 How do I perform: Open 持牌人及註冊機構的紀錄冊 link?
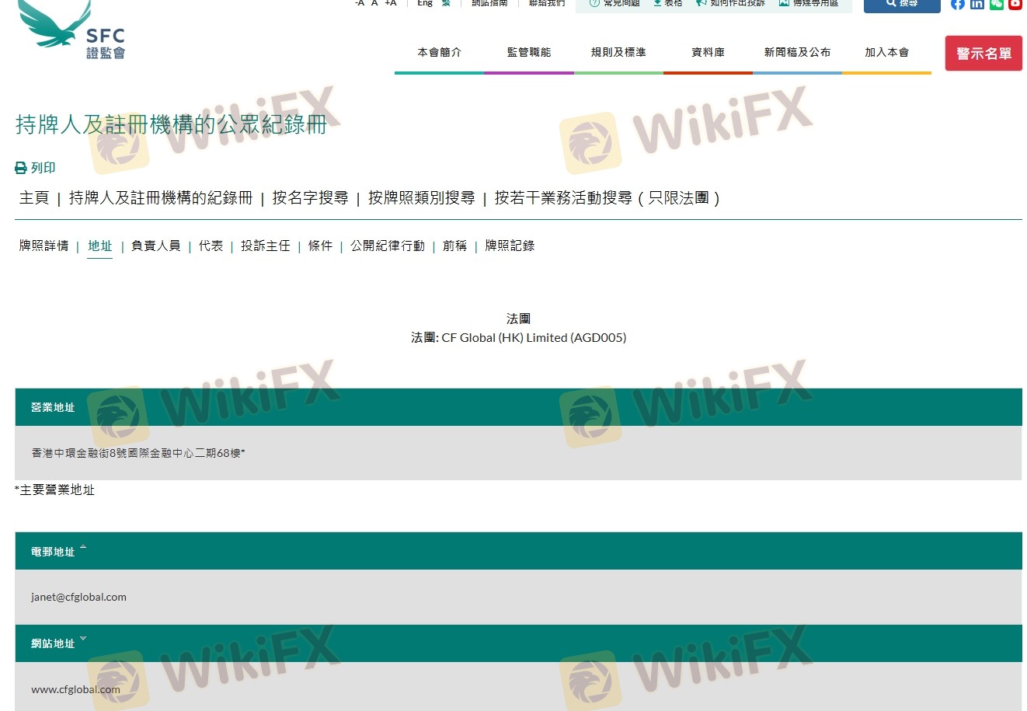click(x=161, y=198)
